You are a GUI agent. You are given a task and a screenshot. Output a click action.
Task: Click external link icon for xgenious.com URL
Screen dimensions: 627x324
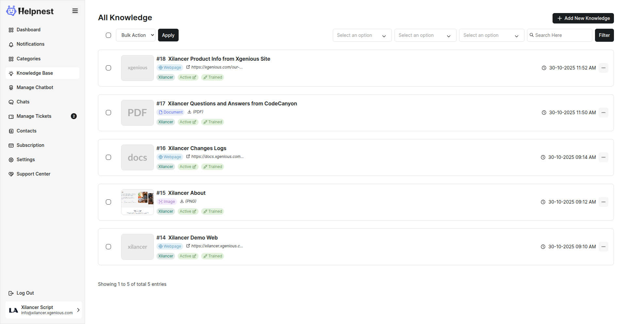(188, 67)
